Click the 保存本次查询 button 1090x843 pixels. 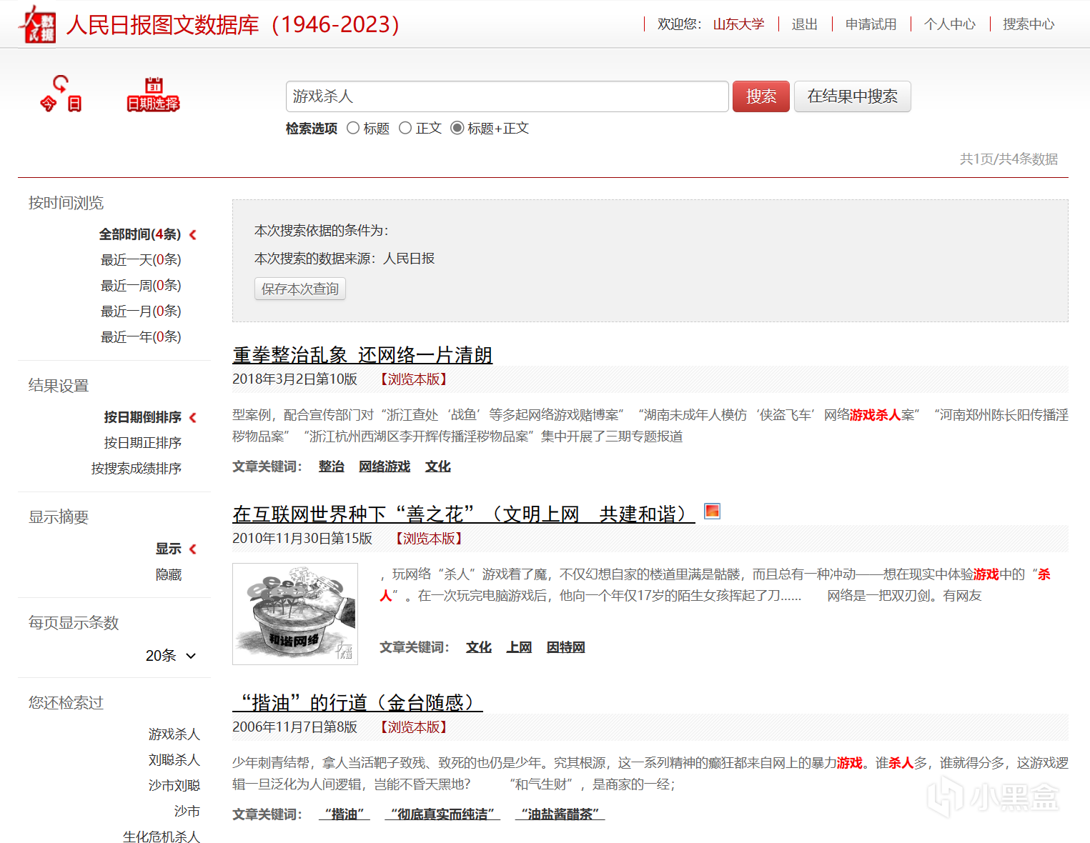(300, 289)
